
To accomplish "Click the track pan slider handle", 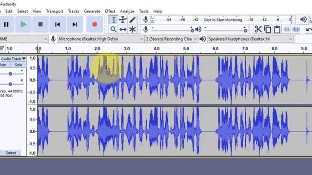I will click(x=10, y=84).
